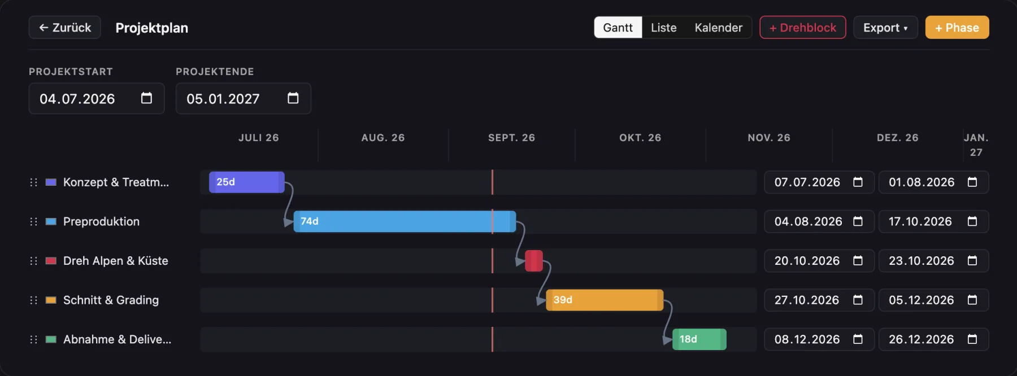Switch to the Kalender view tab
The width and height of the screenshot is (1017, 376).
coord(719,27)
